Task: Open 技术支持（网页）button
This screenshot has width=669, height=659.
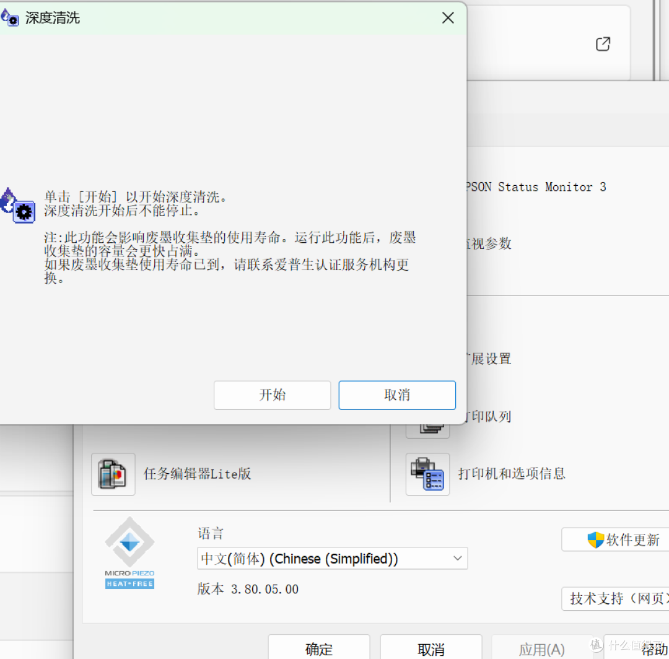Action: click(616, 598)
